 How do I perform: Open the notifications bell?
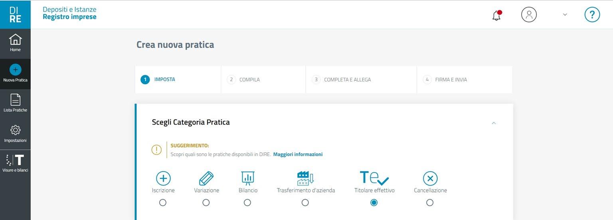click(496, 16)
